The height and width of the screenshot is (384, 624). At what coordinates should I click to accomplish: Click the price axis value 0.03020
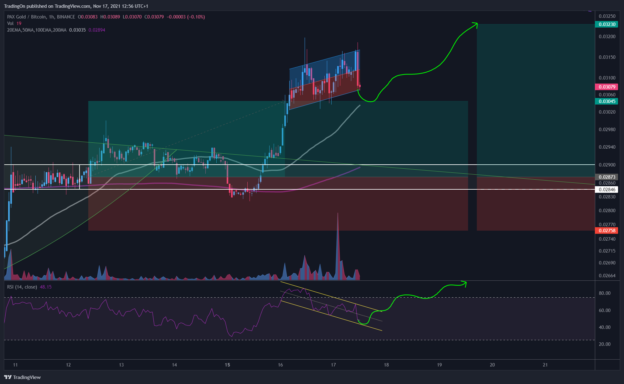(x=607, y=112)
